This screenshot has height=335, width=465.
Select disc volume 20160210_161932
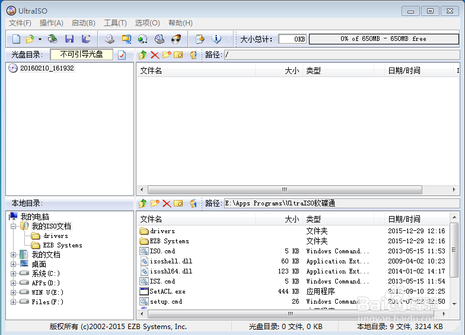point(47,68)
